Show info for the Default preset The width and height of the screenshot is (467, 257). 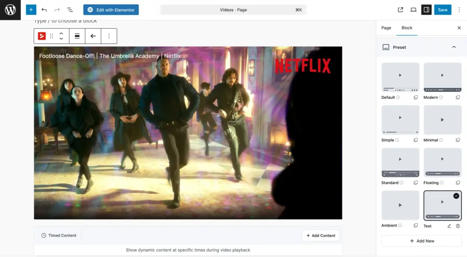click(x=398, y=97)
